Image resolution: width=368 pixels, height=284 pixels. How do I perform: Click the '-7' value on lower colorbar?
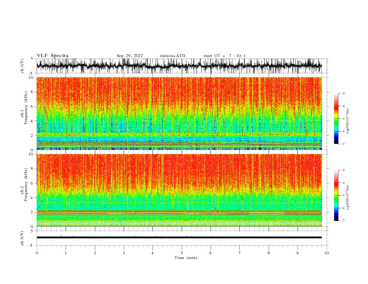coord(342,220)
